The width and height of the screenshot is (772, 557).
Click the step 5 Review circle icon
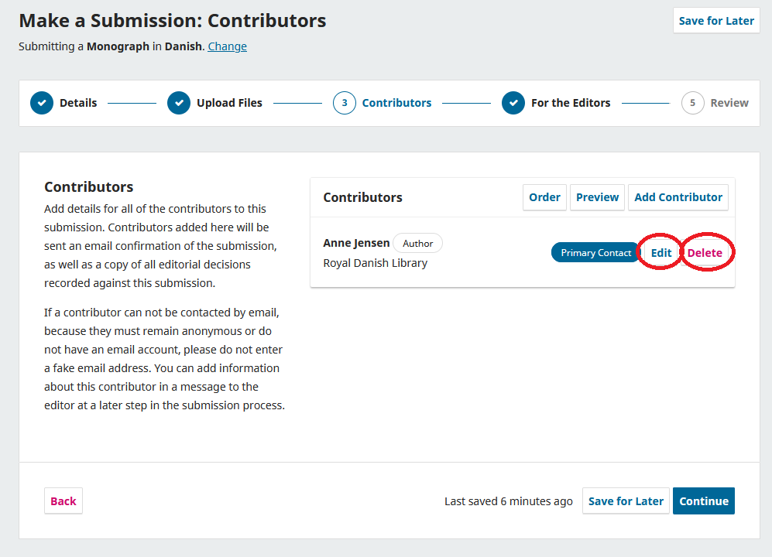coord(693,103)
